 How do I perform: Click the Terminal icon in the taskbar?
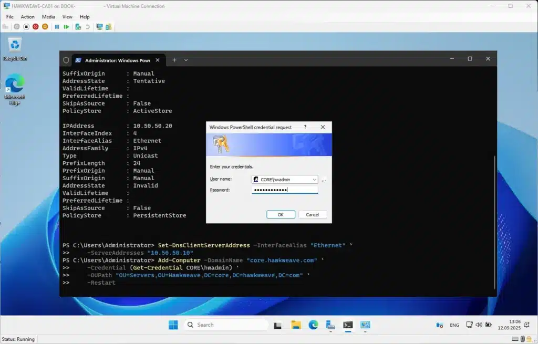coord(347,325)
